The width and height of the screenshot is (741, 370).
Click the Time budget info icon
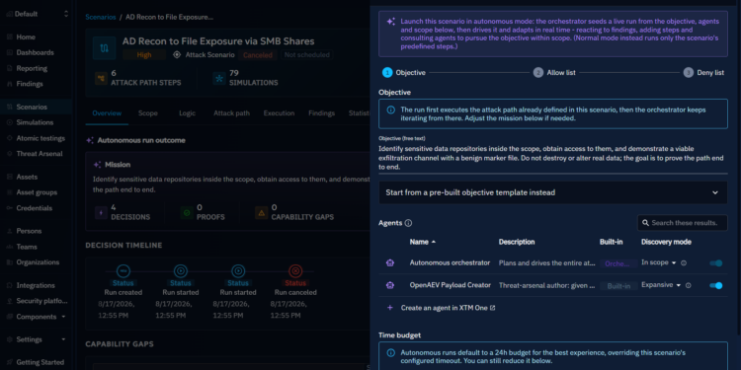(x=391, y=352)
